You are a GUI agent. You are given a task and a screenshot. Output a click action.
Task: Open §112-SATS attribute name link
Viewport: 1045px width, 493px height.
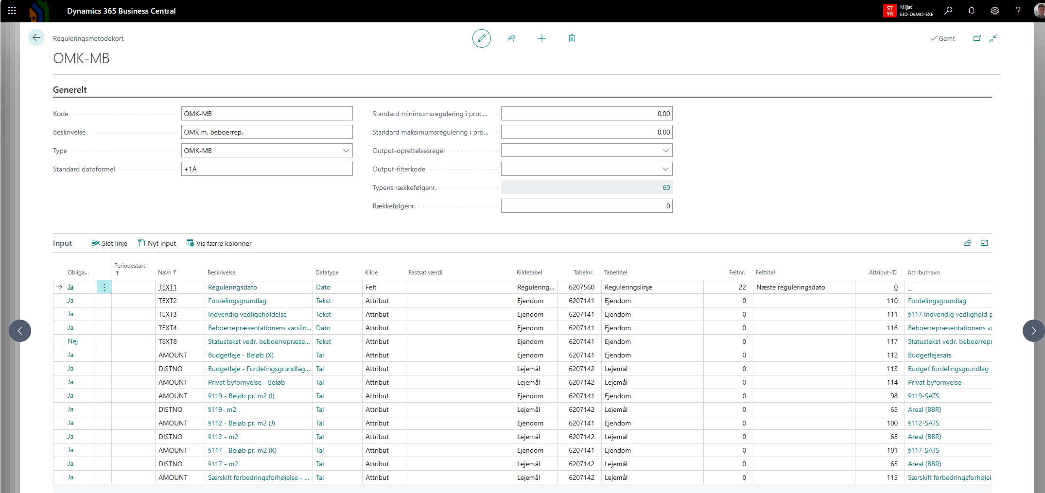(923, 423)
